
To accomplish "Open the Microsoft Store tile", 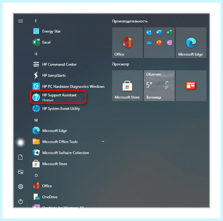I will tap(127, 86).
